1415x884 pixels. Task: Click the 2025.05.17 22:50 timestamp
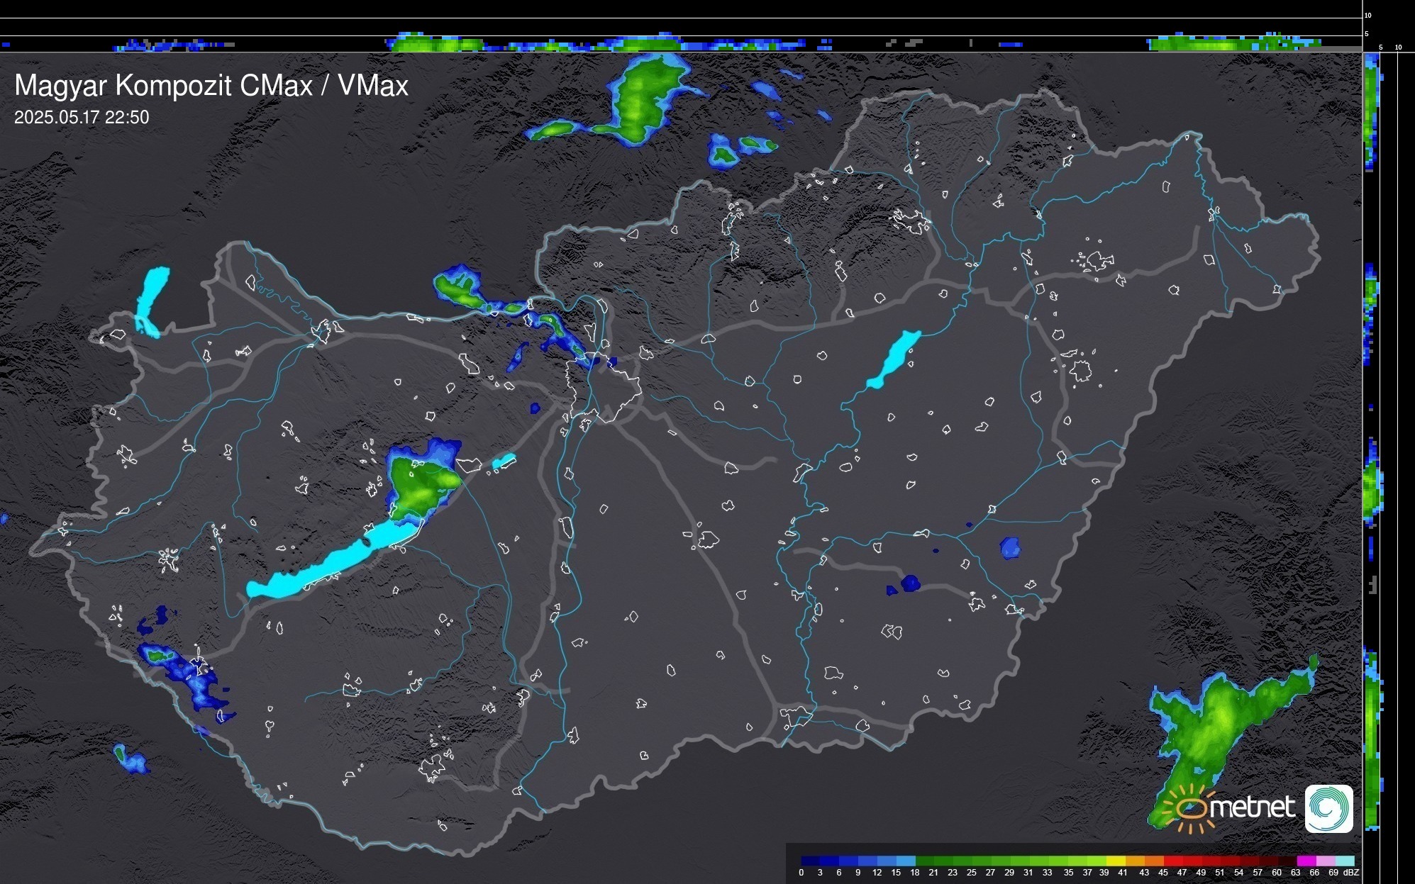point(82,118)
